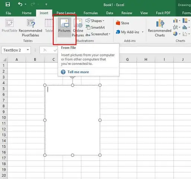
Task: Click the Select All corner triangle
Action: 4,60
